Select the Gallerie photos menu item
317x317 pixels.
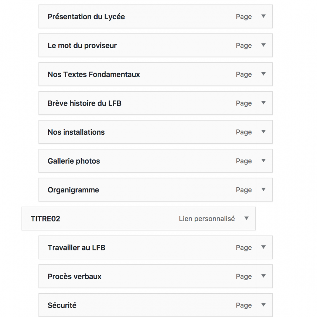point(74,161)
